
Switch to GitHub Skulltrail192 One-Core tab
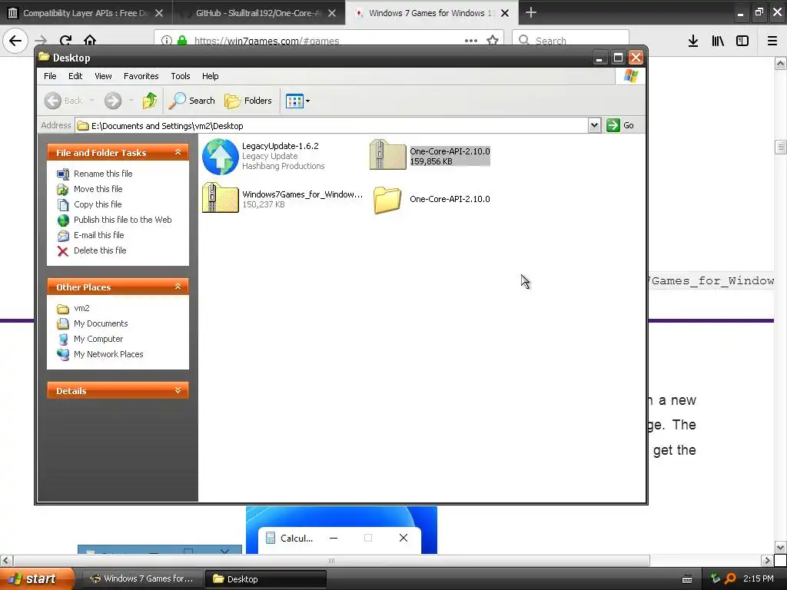[258, 13]
